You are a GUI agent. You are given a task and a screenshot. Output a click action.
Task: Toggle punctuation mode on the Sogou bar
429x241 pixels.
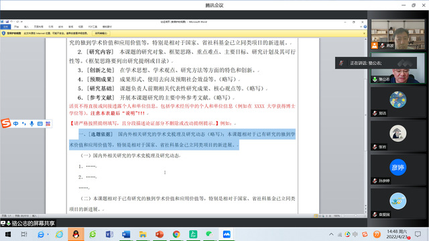tap(24, 124)
